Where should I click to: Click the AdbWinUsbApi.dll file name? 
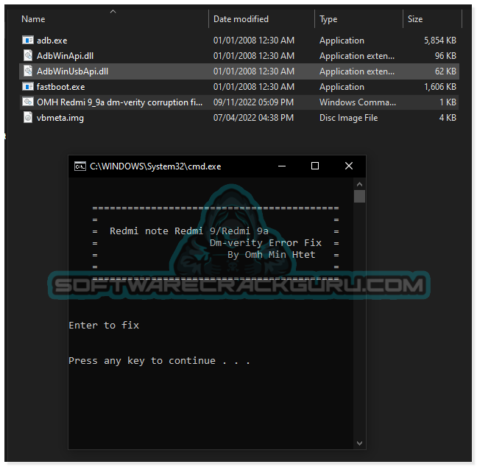[x=72, y=71]
